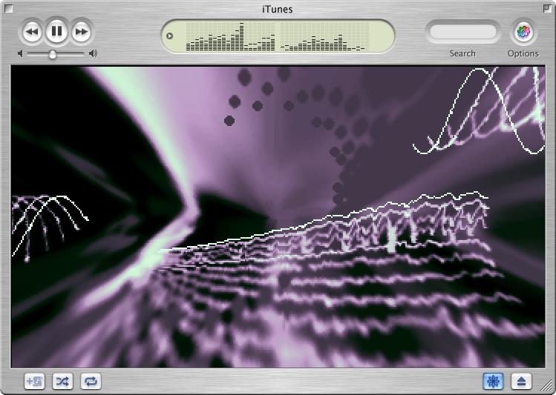Click inside the Search field

click(462, 32)
